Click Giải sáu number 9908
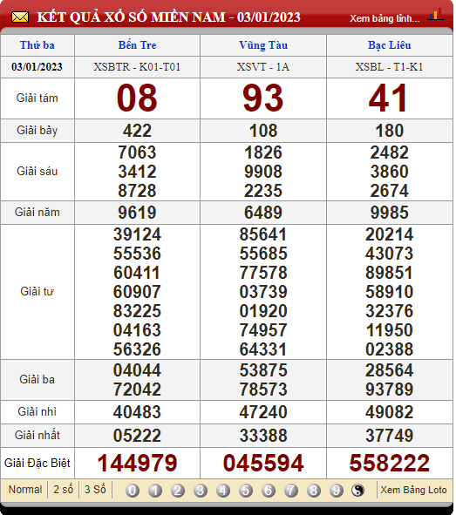 263,172
